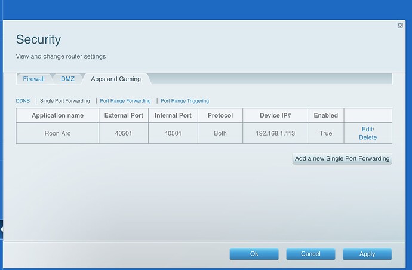Select Single Port Forwarding sub-section
412x270 pixels.
[64, 101]
